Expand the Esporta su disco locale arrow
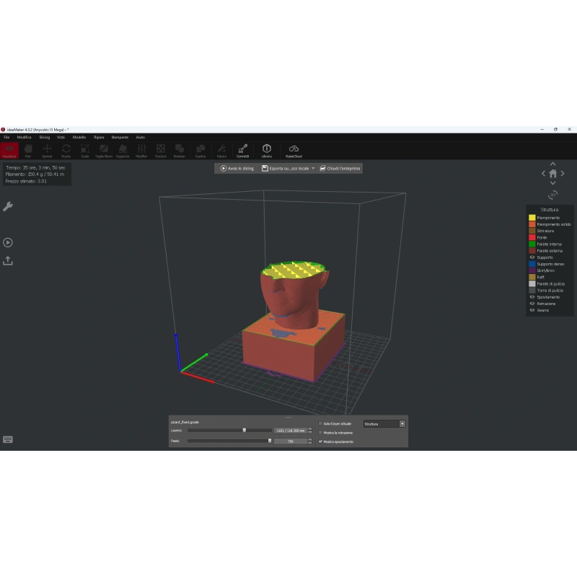 (313, 168)
